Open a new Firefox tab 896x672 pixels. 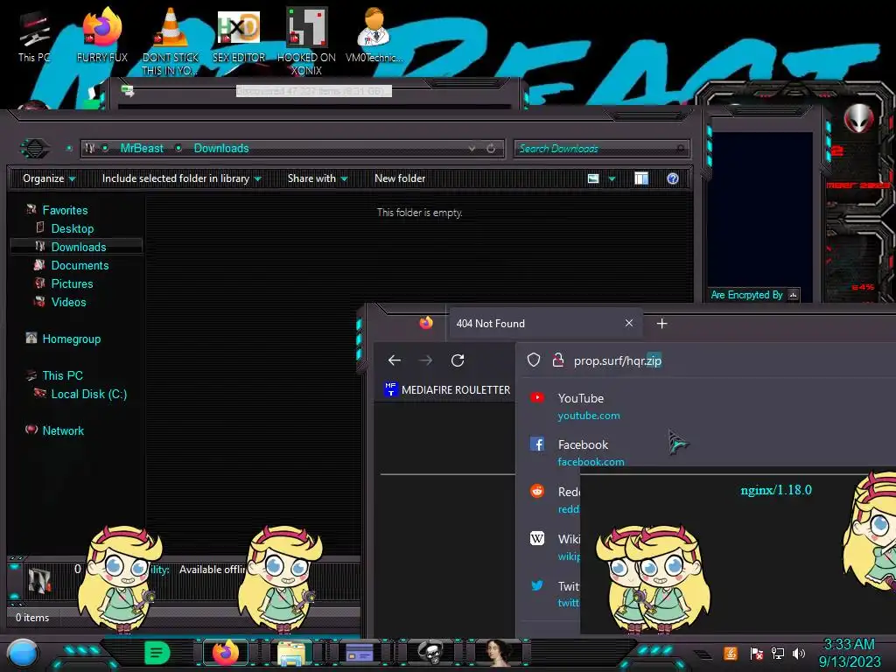(x=661, y=324)
